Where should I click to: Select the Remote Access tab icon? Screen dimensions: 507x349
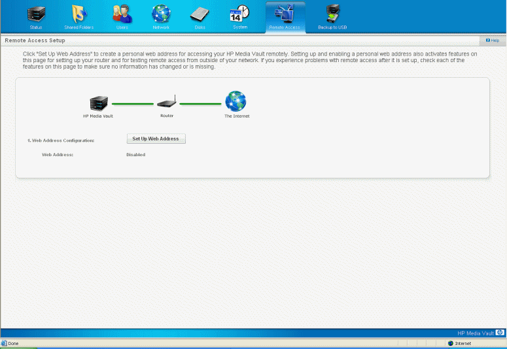(x=285, y=14)
